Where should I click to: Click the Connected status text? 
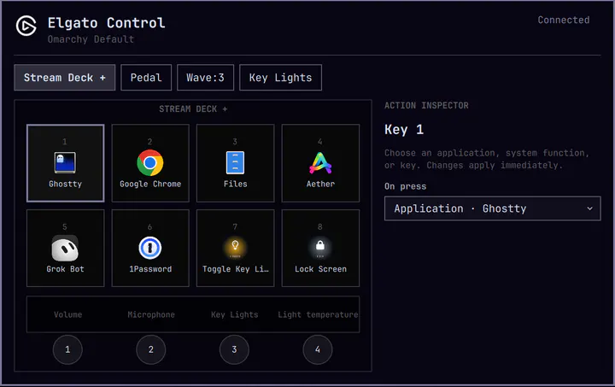coord(564,20)
